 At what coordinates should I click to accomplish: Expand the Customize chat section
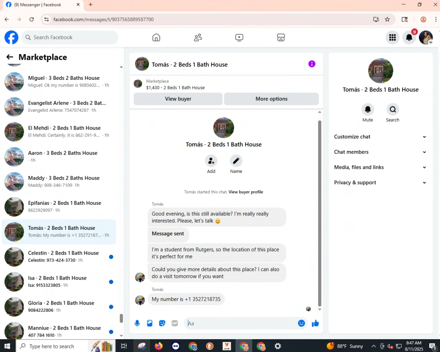coord(380,137)
